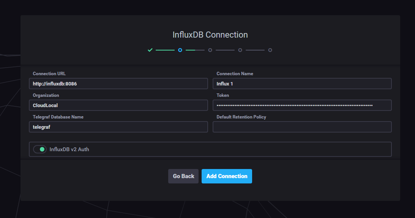Click into the Organization field

click(x=118, y=105)
